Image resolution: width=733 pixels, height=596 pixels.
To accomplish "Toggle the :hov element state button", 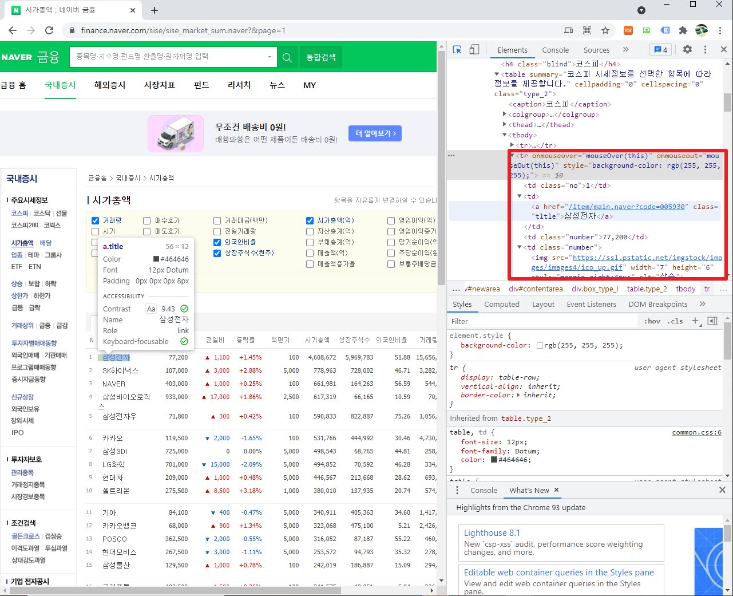I will pos(652,321).
